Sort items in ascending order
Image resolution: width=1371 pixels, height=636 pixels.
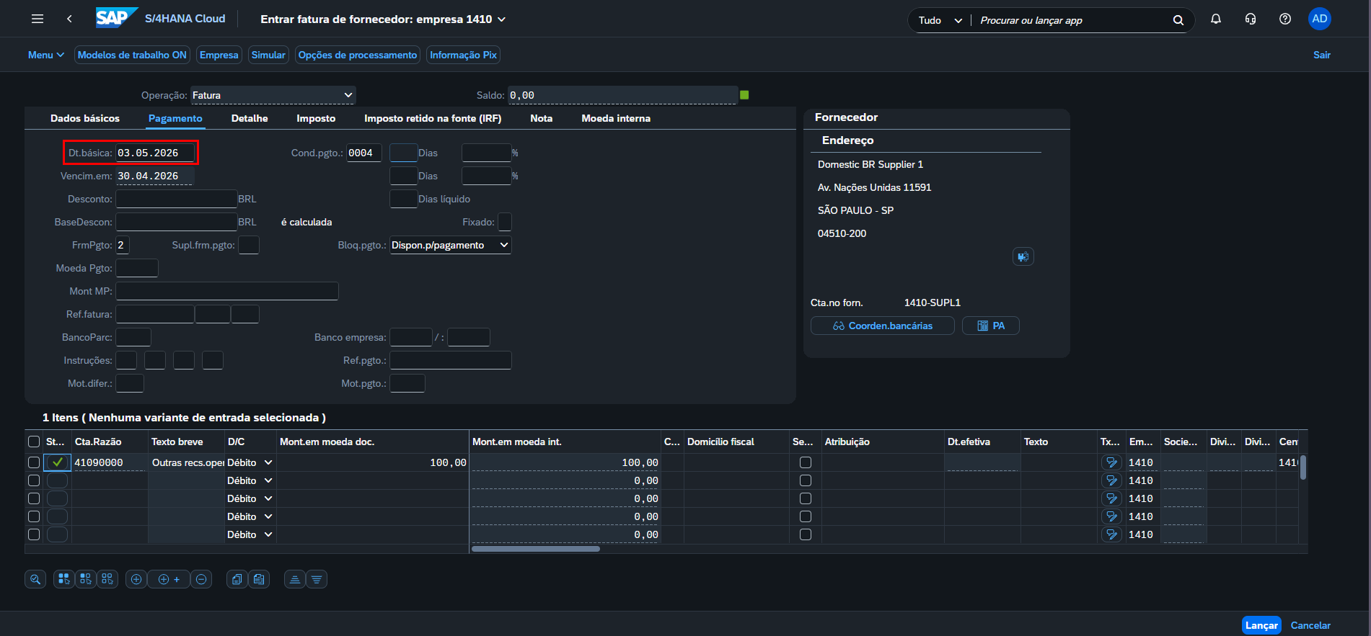295,579
